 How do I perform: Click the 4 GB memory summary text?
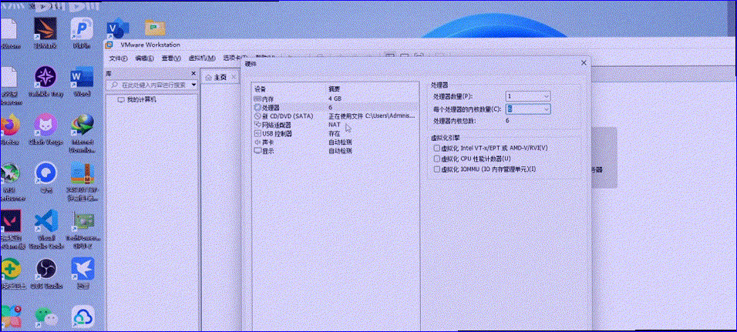click(335, 99)
